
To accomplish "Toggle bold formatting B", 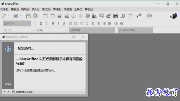I will tap(53, 23).
